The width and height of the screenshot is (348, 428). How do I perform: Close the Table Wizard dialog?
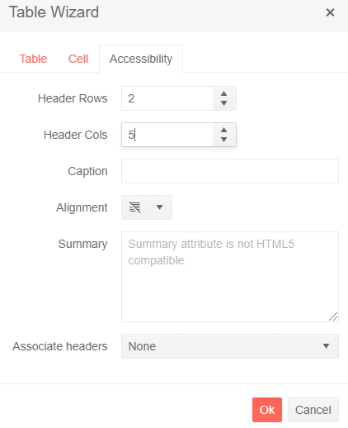click(330, 12)
